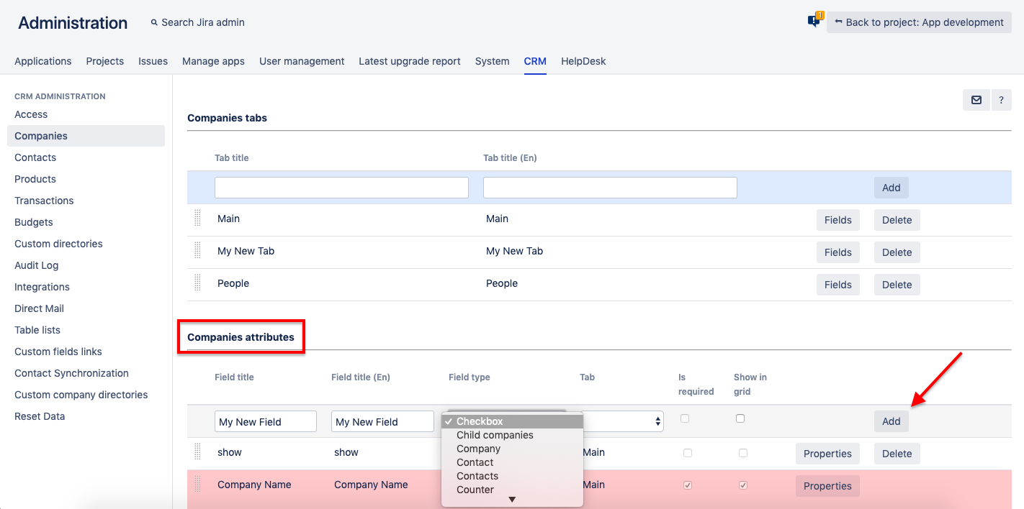Open Fields for My New Tab
The width and height of the screenshot is (1024, 509).
click(x=837, y=252)
